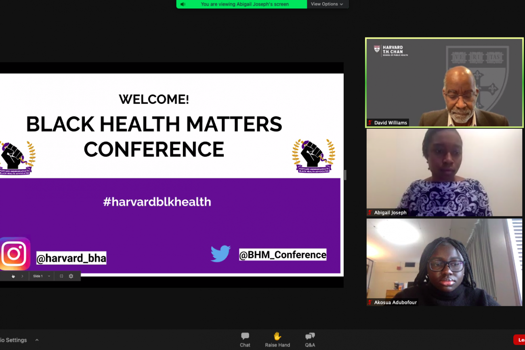The image size is (525, 350).
Task: Click the @BHM_Conference Twitter handle
Action: click(x=283, y=255)
